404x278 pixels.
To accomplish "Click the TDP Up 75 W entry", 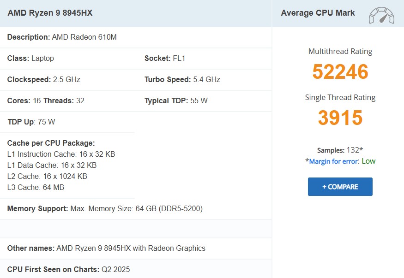I will pyautogui.click(x=31, y=122).
